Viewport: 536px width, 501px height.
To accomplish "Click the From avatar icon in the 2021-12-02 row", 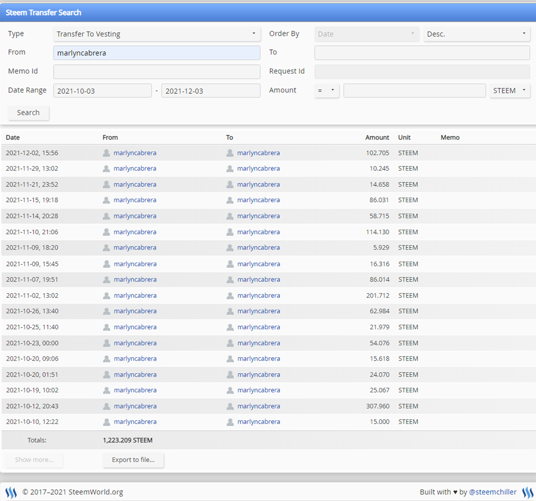I will coord(106,153).
